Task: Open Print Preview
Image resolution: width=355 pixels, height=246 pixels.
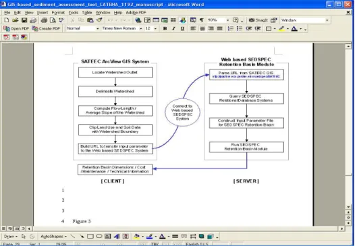Action: click(x=53, y=20)
